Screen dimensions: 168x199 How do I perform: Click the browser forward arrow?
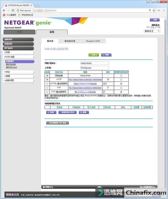[8, 10]
